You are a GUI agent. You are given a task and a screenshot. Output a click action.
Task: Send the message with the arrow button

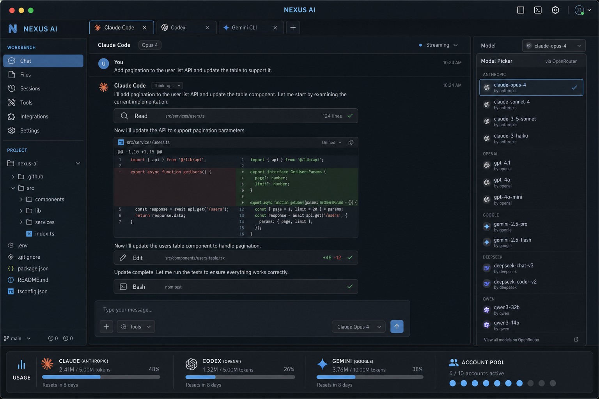[x=397, y=327]
